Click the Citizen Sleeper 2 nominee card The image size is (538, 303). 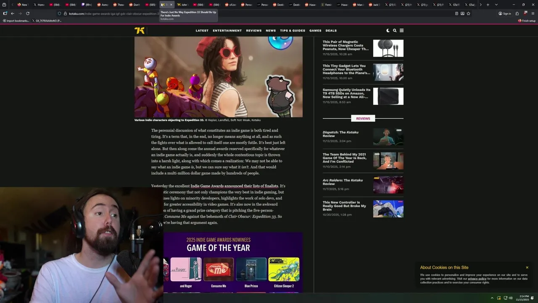pyautogui.click(x=284, y=273)
